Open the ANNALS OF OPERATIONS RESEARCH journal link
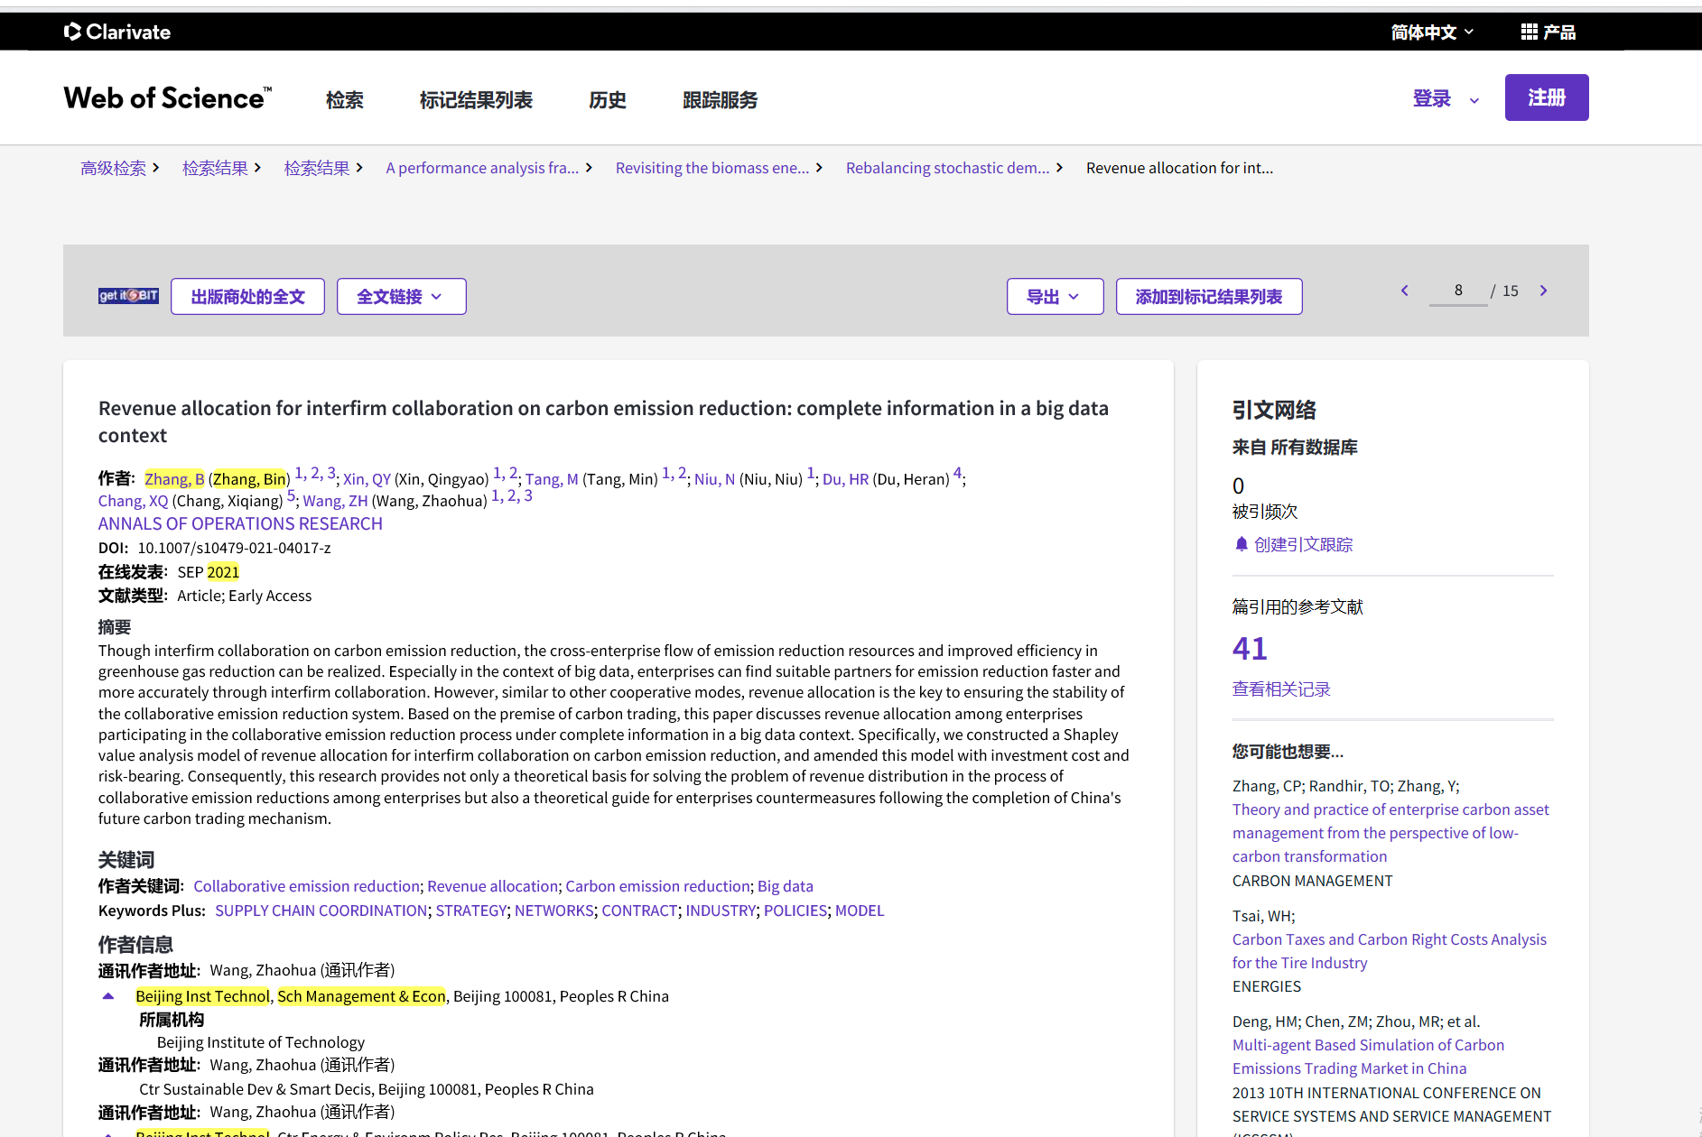 pos(240,523)
